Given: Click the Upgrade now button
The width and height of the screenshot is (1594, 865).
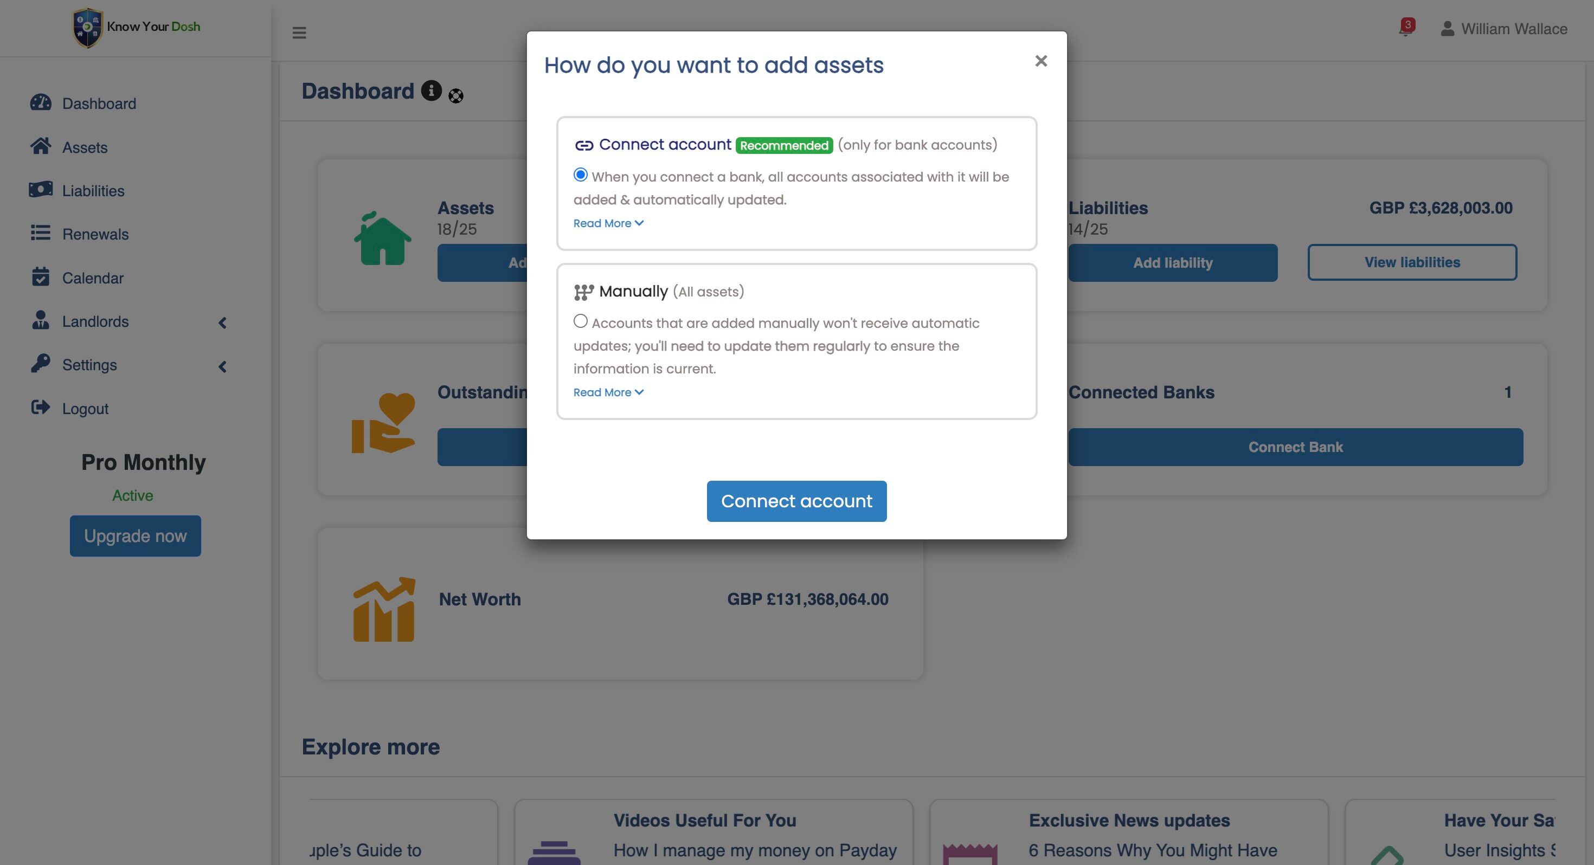Looking at the screenshot, I should tap(135, 536).
